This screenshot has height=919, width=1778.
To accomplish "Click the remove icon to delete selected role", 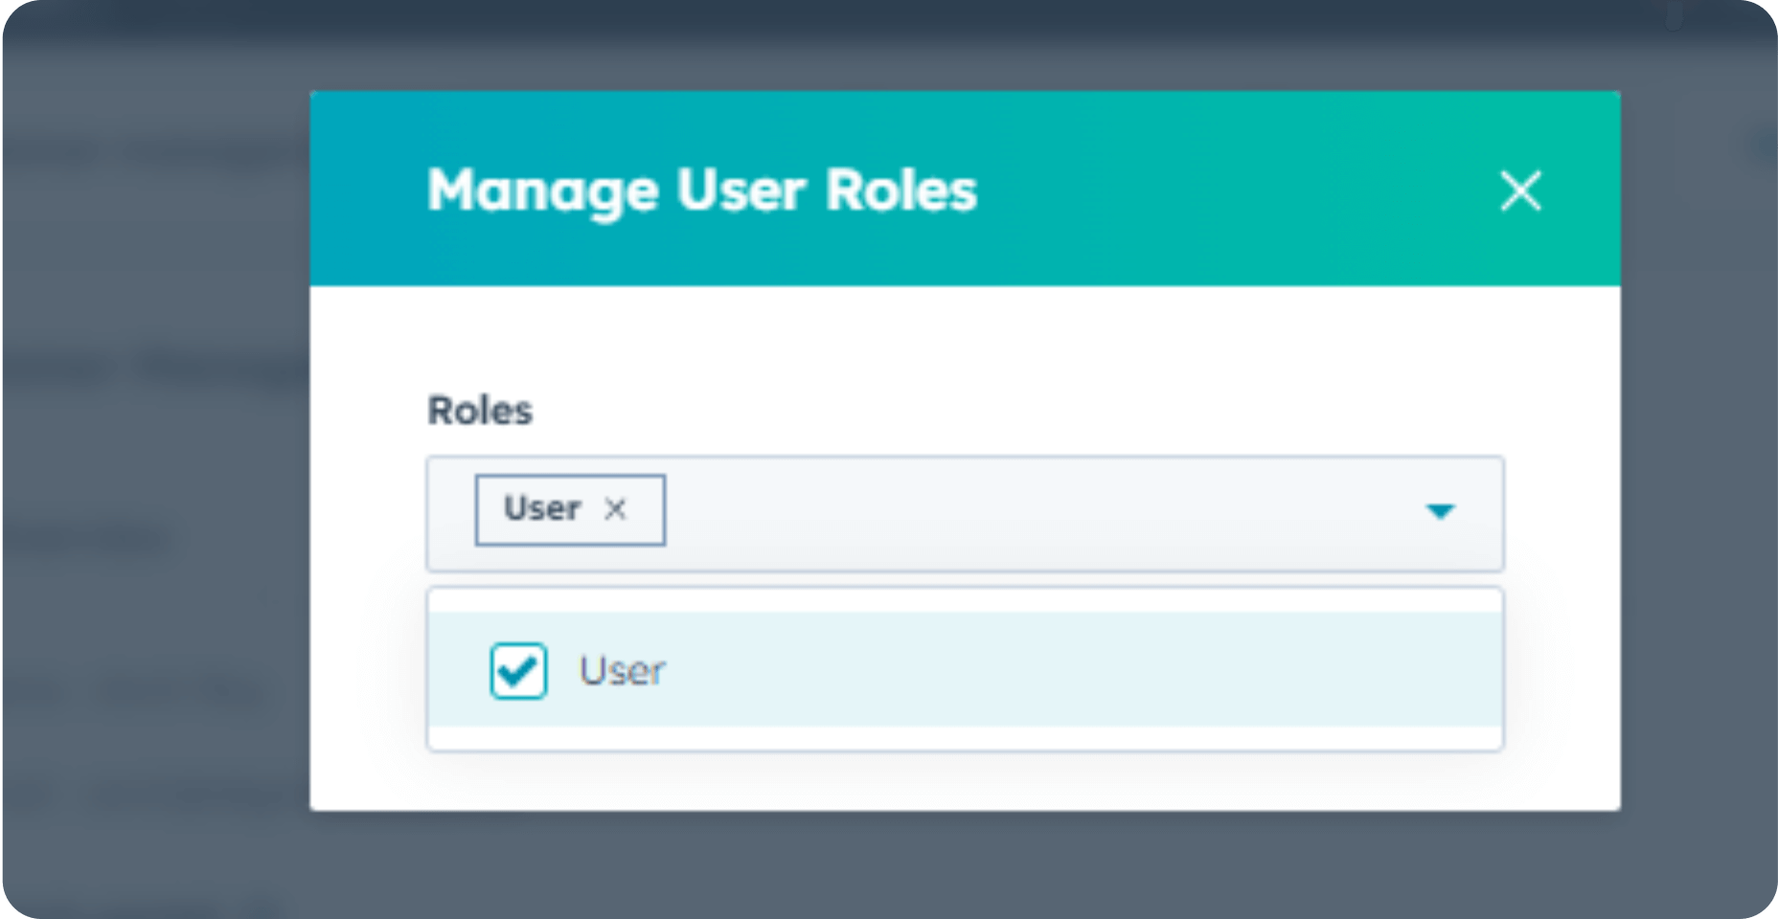I will point(618,509).
